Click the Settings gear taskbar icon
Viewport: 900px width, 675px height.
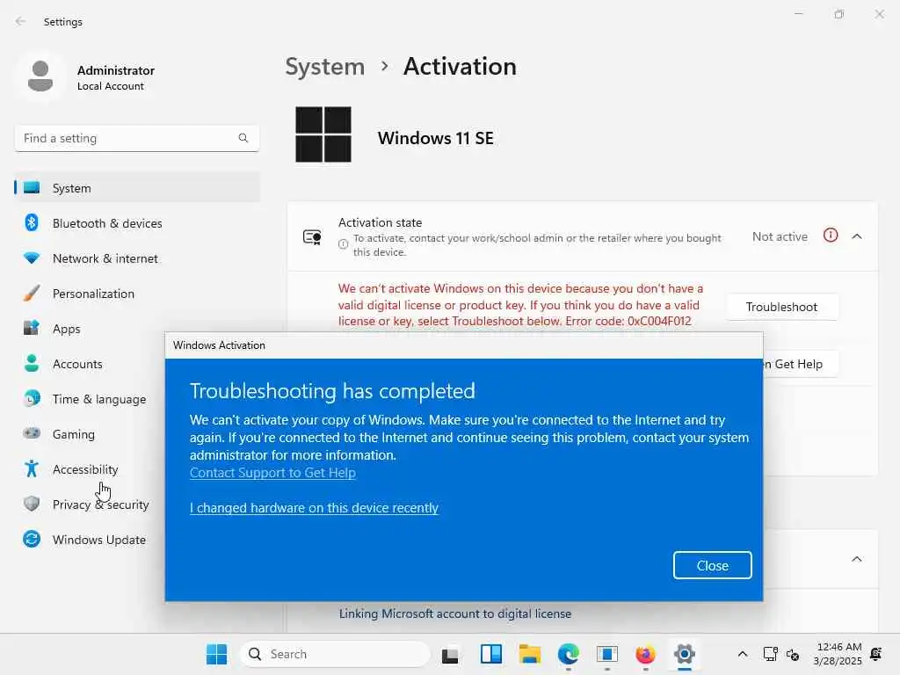(x=684, y=654)
